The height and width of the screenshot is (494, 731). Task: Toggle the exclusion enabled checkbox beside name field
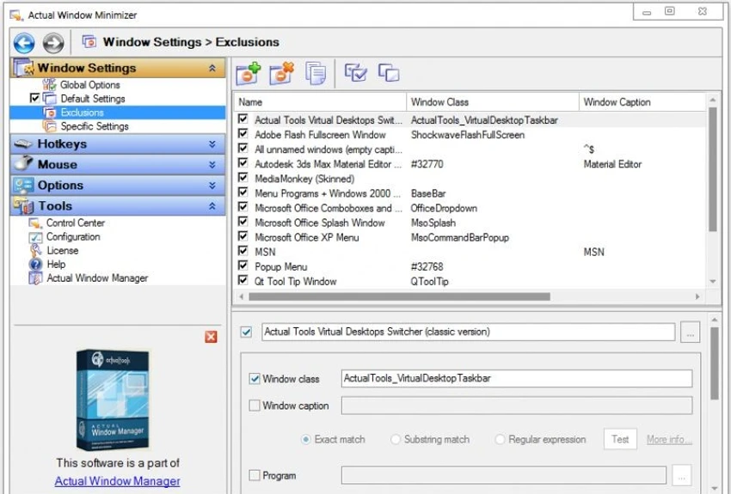(247, 332)
